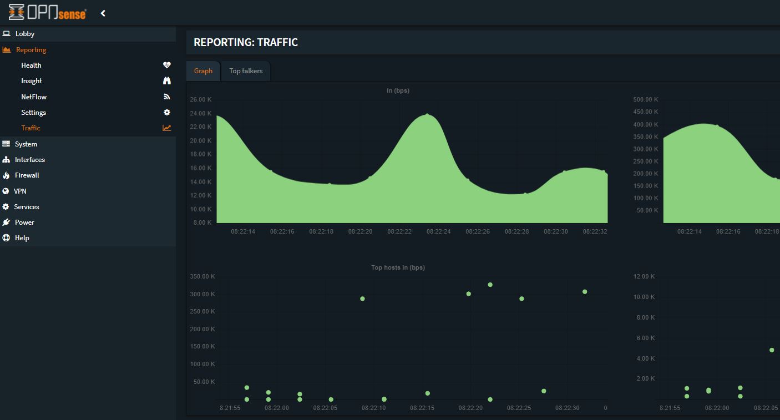This screenshot has width=780, height=420.
Task: Expand the Interfaces menu section
Action: click(x=30, y=160)
